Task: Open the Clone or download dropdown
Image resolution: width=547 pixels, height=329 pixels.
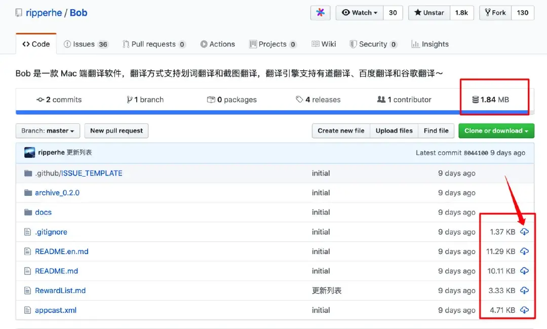Action: coord(496,131)
